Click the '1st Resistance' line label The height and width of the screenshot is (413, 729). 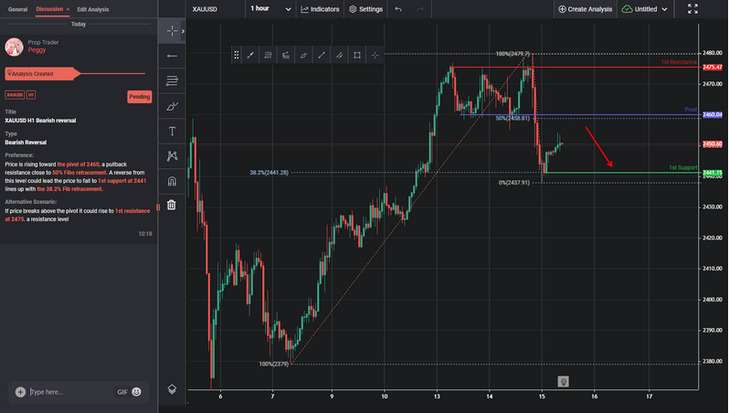coord(679,62)
